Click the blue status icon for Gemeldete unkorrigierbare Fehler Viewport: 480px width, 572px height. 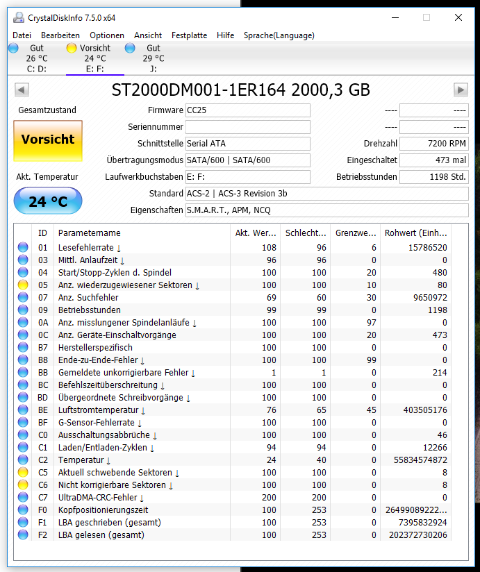click(x=23, y=373)
